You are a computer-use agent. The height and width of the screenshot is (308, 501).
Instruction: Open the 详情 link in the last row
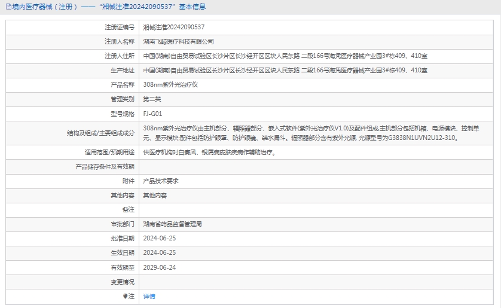(x=149, y=296)
